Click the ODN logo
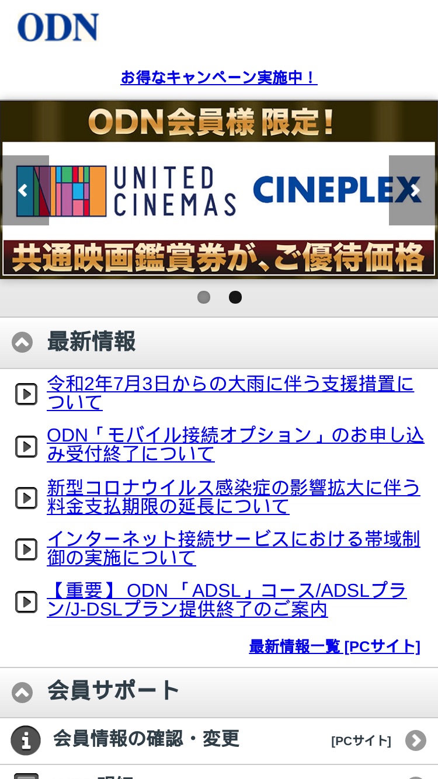 coord(58,27)
